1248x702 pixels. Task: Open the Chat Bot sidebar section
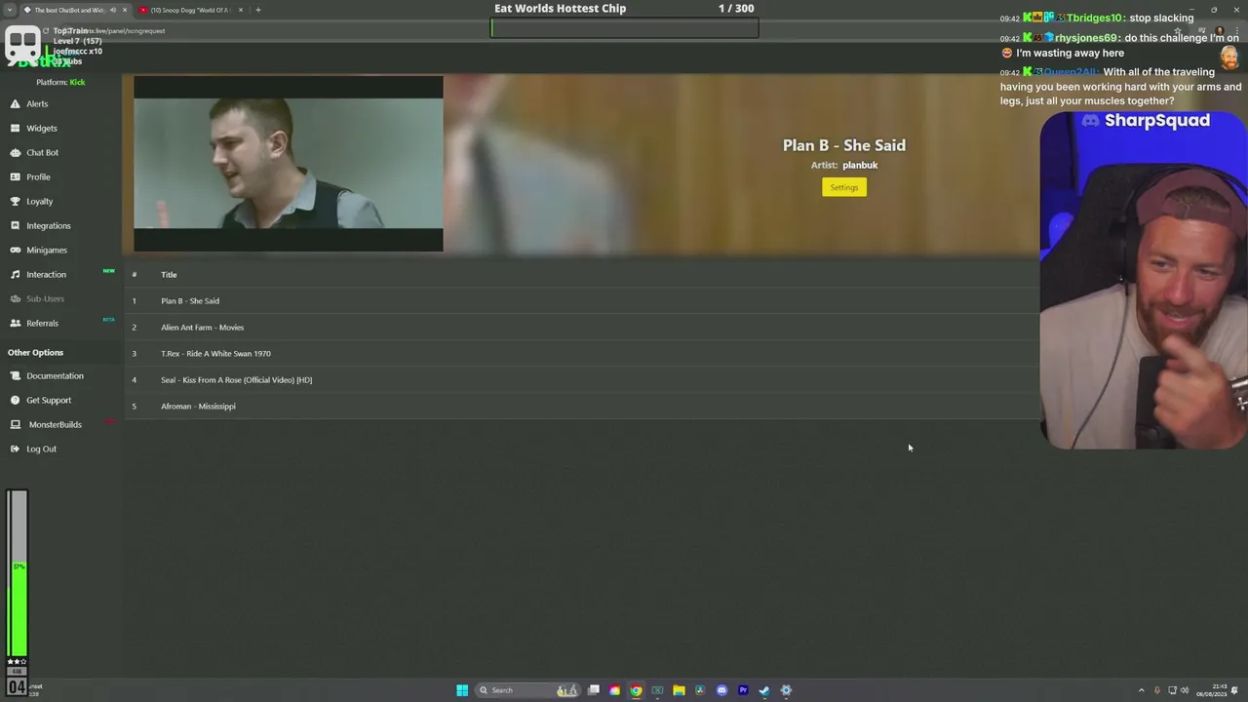click(x=42, y=152)
